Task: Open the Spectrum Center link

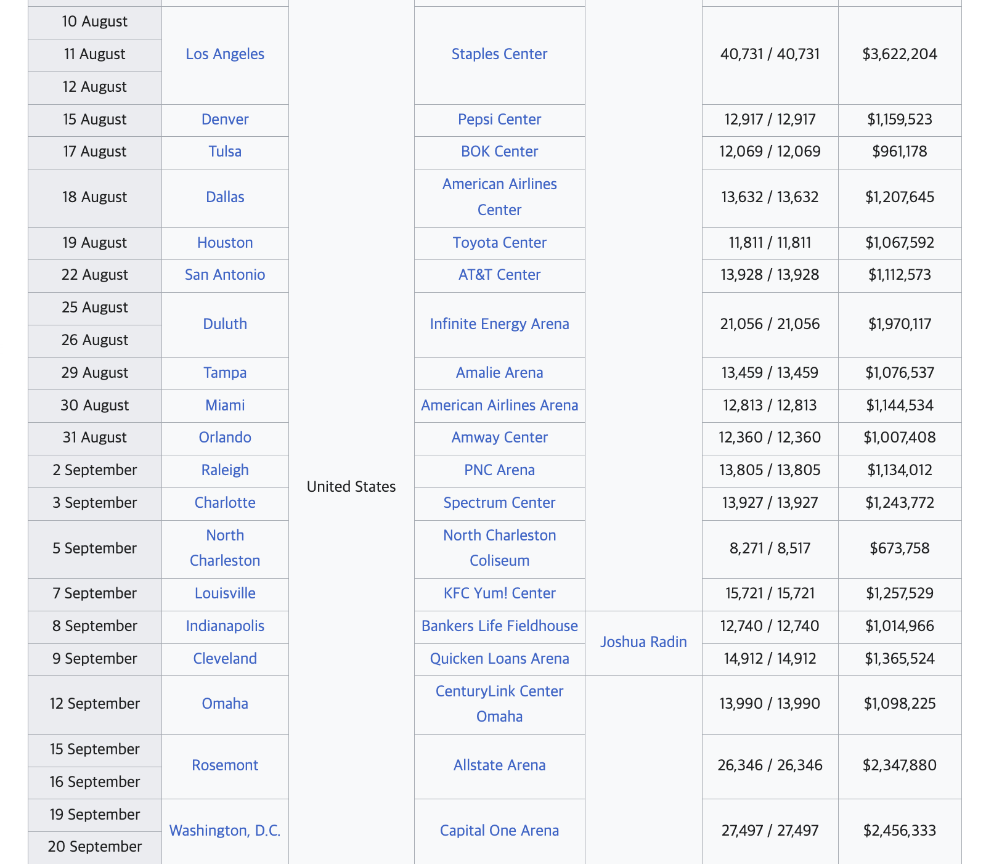Action: coord(499,503)
